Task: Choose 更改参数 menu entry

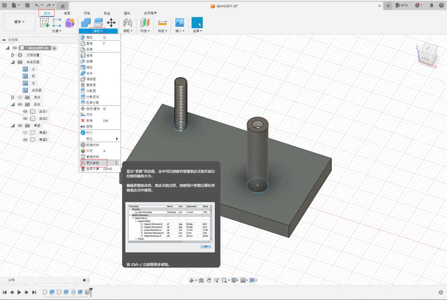Action: point(100,163)
